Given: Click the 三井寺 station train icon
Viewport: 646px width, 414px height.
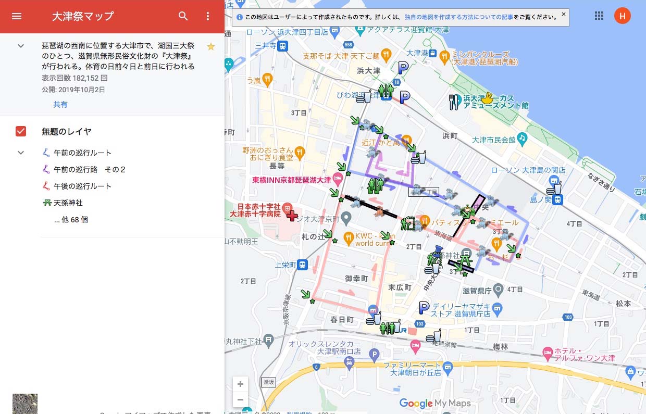Looking at the screenshot, I should point(282,46).
